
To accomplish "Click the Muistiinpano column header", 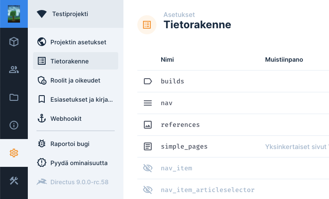I will (x=284, y=60).
